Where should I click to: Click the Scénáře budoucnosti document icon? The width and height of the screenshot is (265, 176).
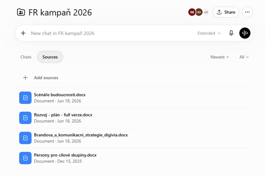pos(26,98)
